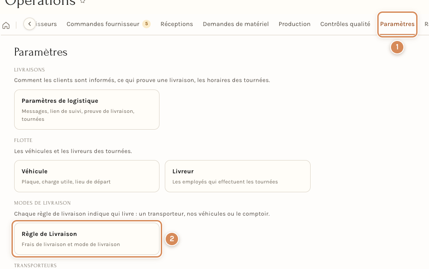Open the partially hidden tab ending in 'isseurs'
This screenshot has height=269, width=429.
coord(46,24)
